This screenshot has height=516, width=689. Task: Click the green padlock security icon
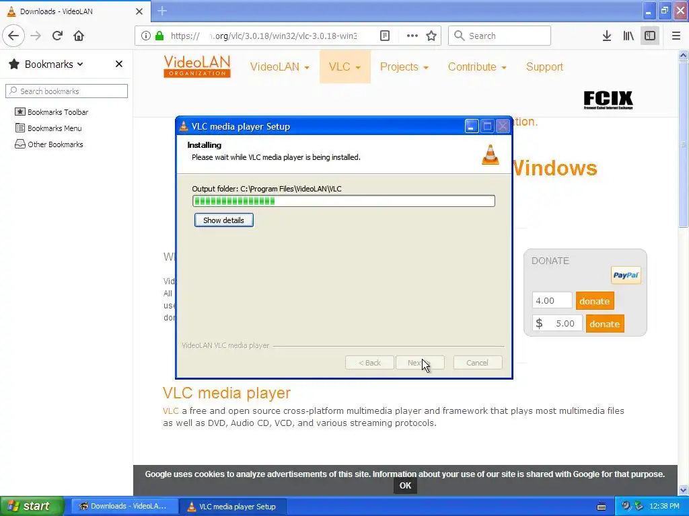(x=159, y=36)
